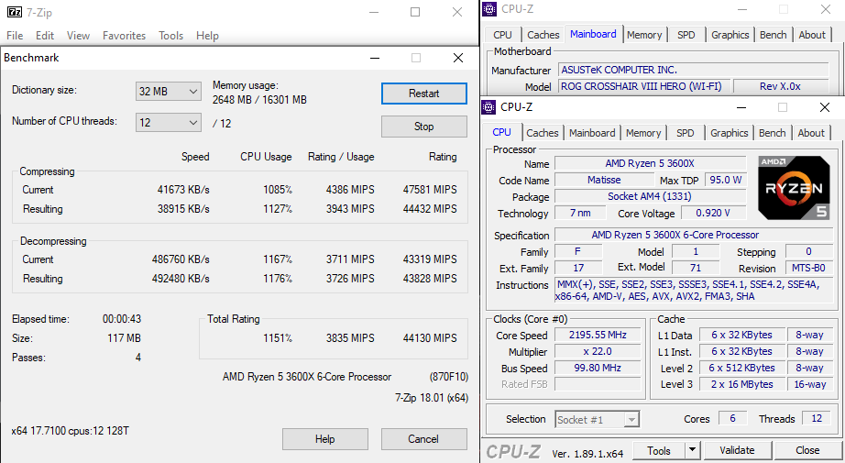Open the Socket #1 selection dropdown
The width and height of the screenshot is (845, 463).
(598, 419)
